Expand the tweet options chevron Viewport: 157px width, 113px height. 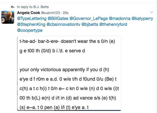[152, 12]
